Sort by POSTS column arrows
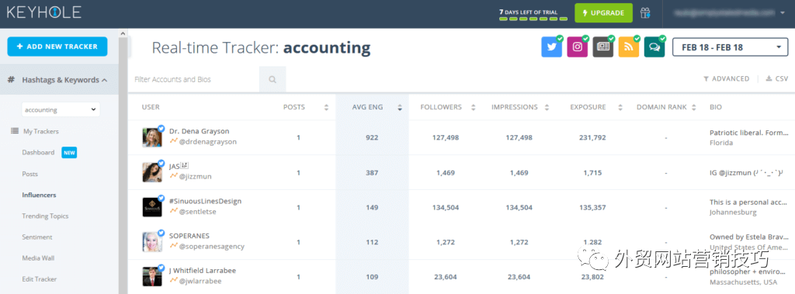 pos(326,108)
